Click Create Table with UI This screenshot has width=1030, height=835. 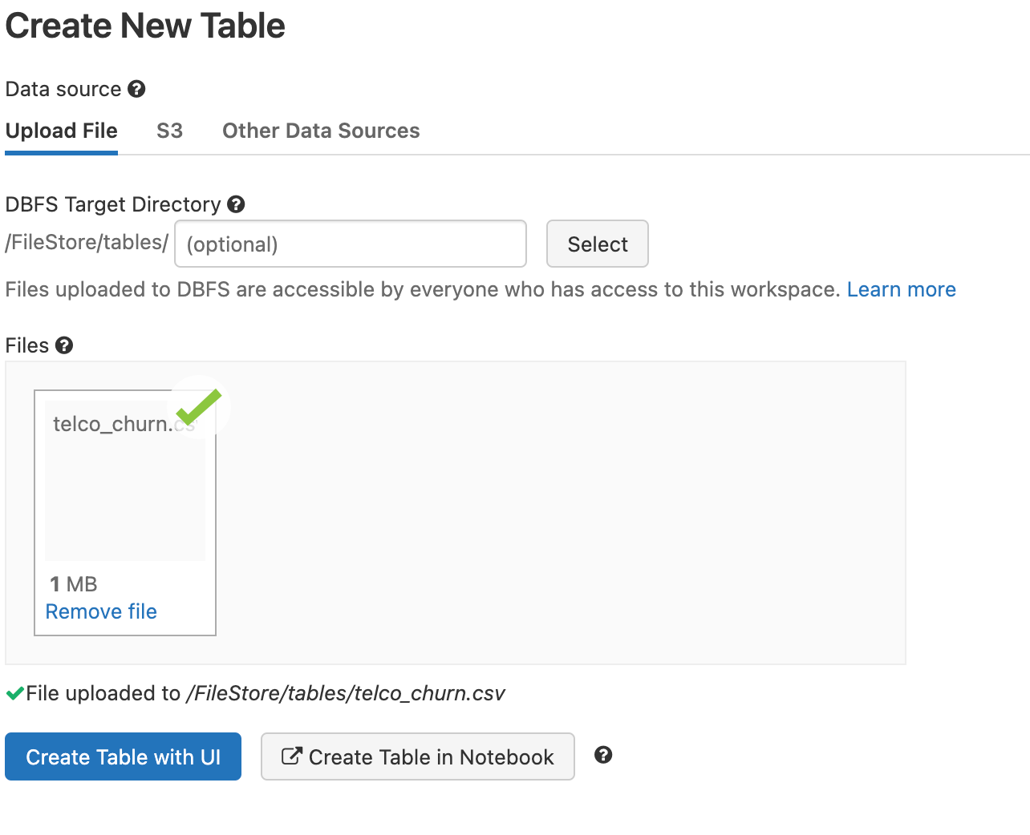[x=123, y=756]
